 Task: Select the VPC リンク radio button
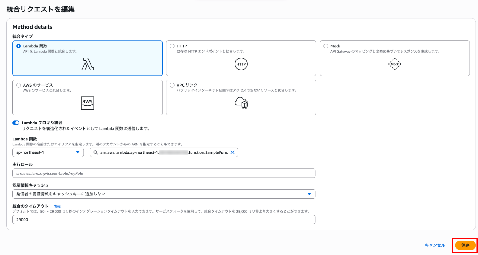coord(172,85)
